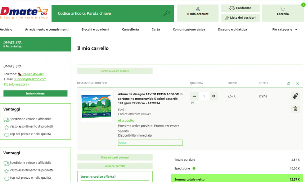This screenshot has width=306, height=182.
Task: Expand the Più categorie dropdown
Action: click(x=285, y=29)
